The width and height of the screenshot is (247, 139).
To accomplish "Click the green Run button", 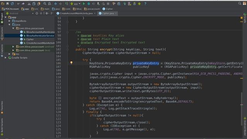I will (x=84, y=3).
